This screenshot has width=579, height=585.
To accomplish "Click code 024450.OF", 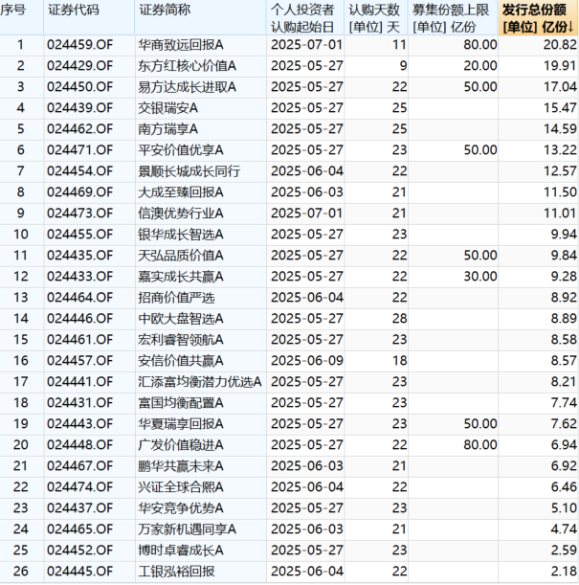I will coord(79,87).
